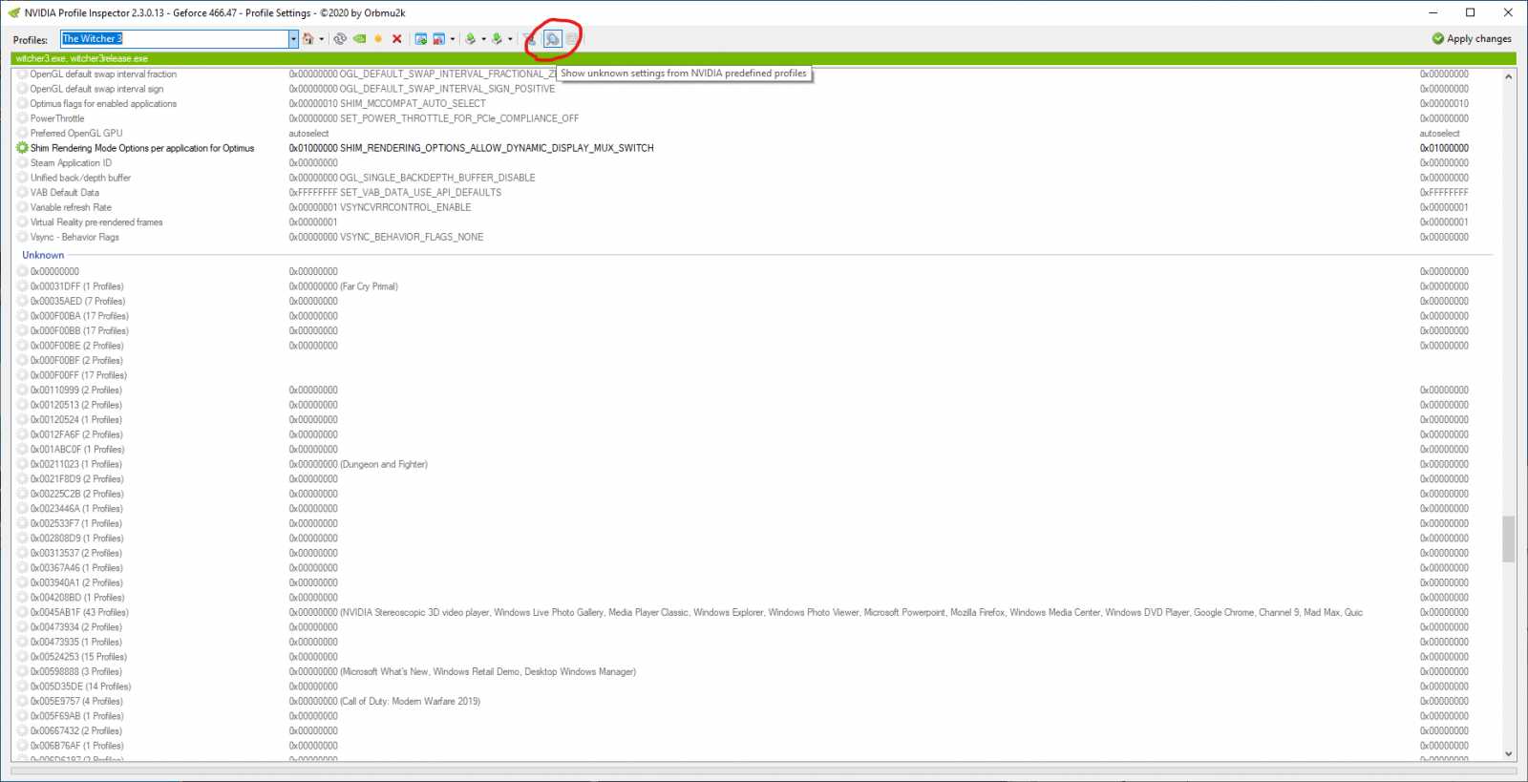Click gear icon beside 0x005E9757 setting
Screen dimensions: 1528x782
[x=22, y=701]
